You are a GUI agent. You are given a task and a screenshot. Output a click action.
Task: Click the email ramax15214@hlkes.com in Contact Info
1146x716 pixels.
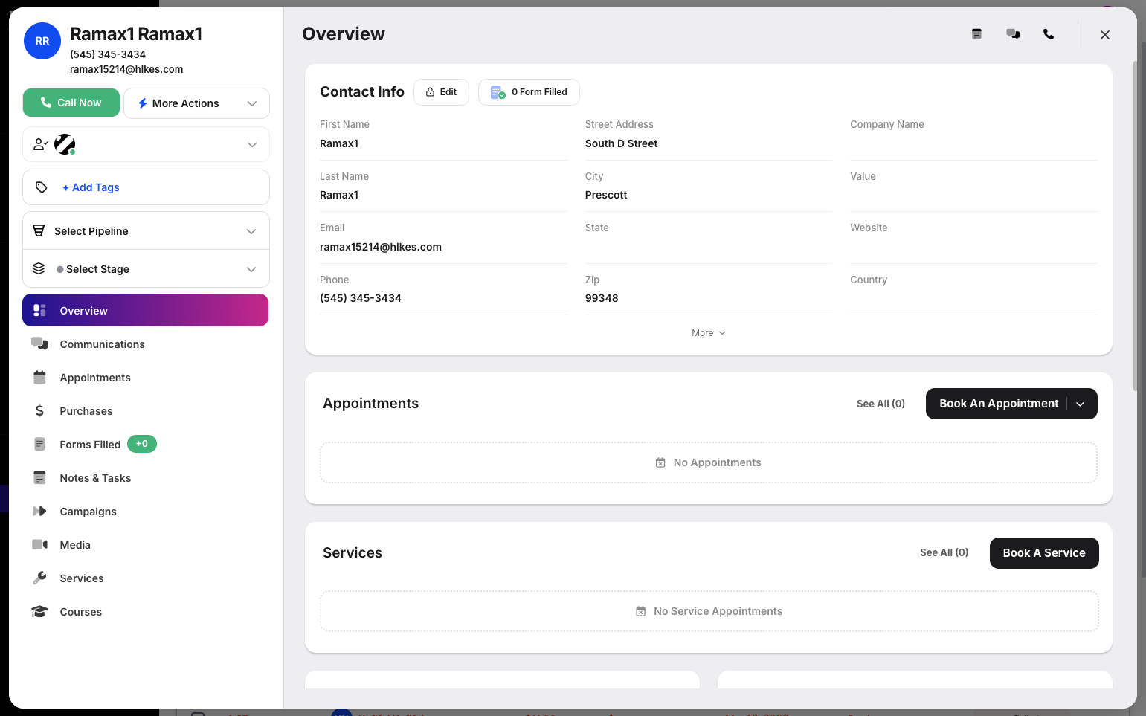pyautogui.click(x=381, y=247)
